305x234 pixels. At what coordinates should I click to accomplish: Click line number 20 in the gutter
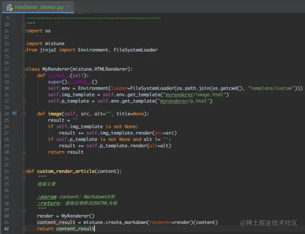pos(6,88)
